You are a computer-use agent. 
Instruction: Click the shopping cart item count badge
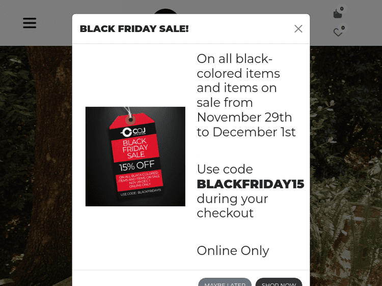click(342, 9)
